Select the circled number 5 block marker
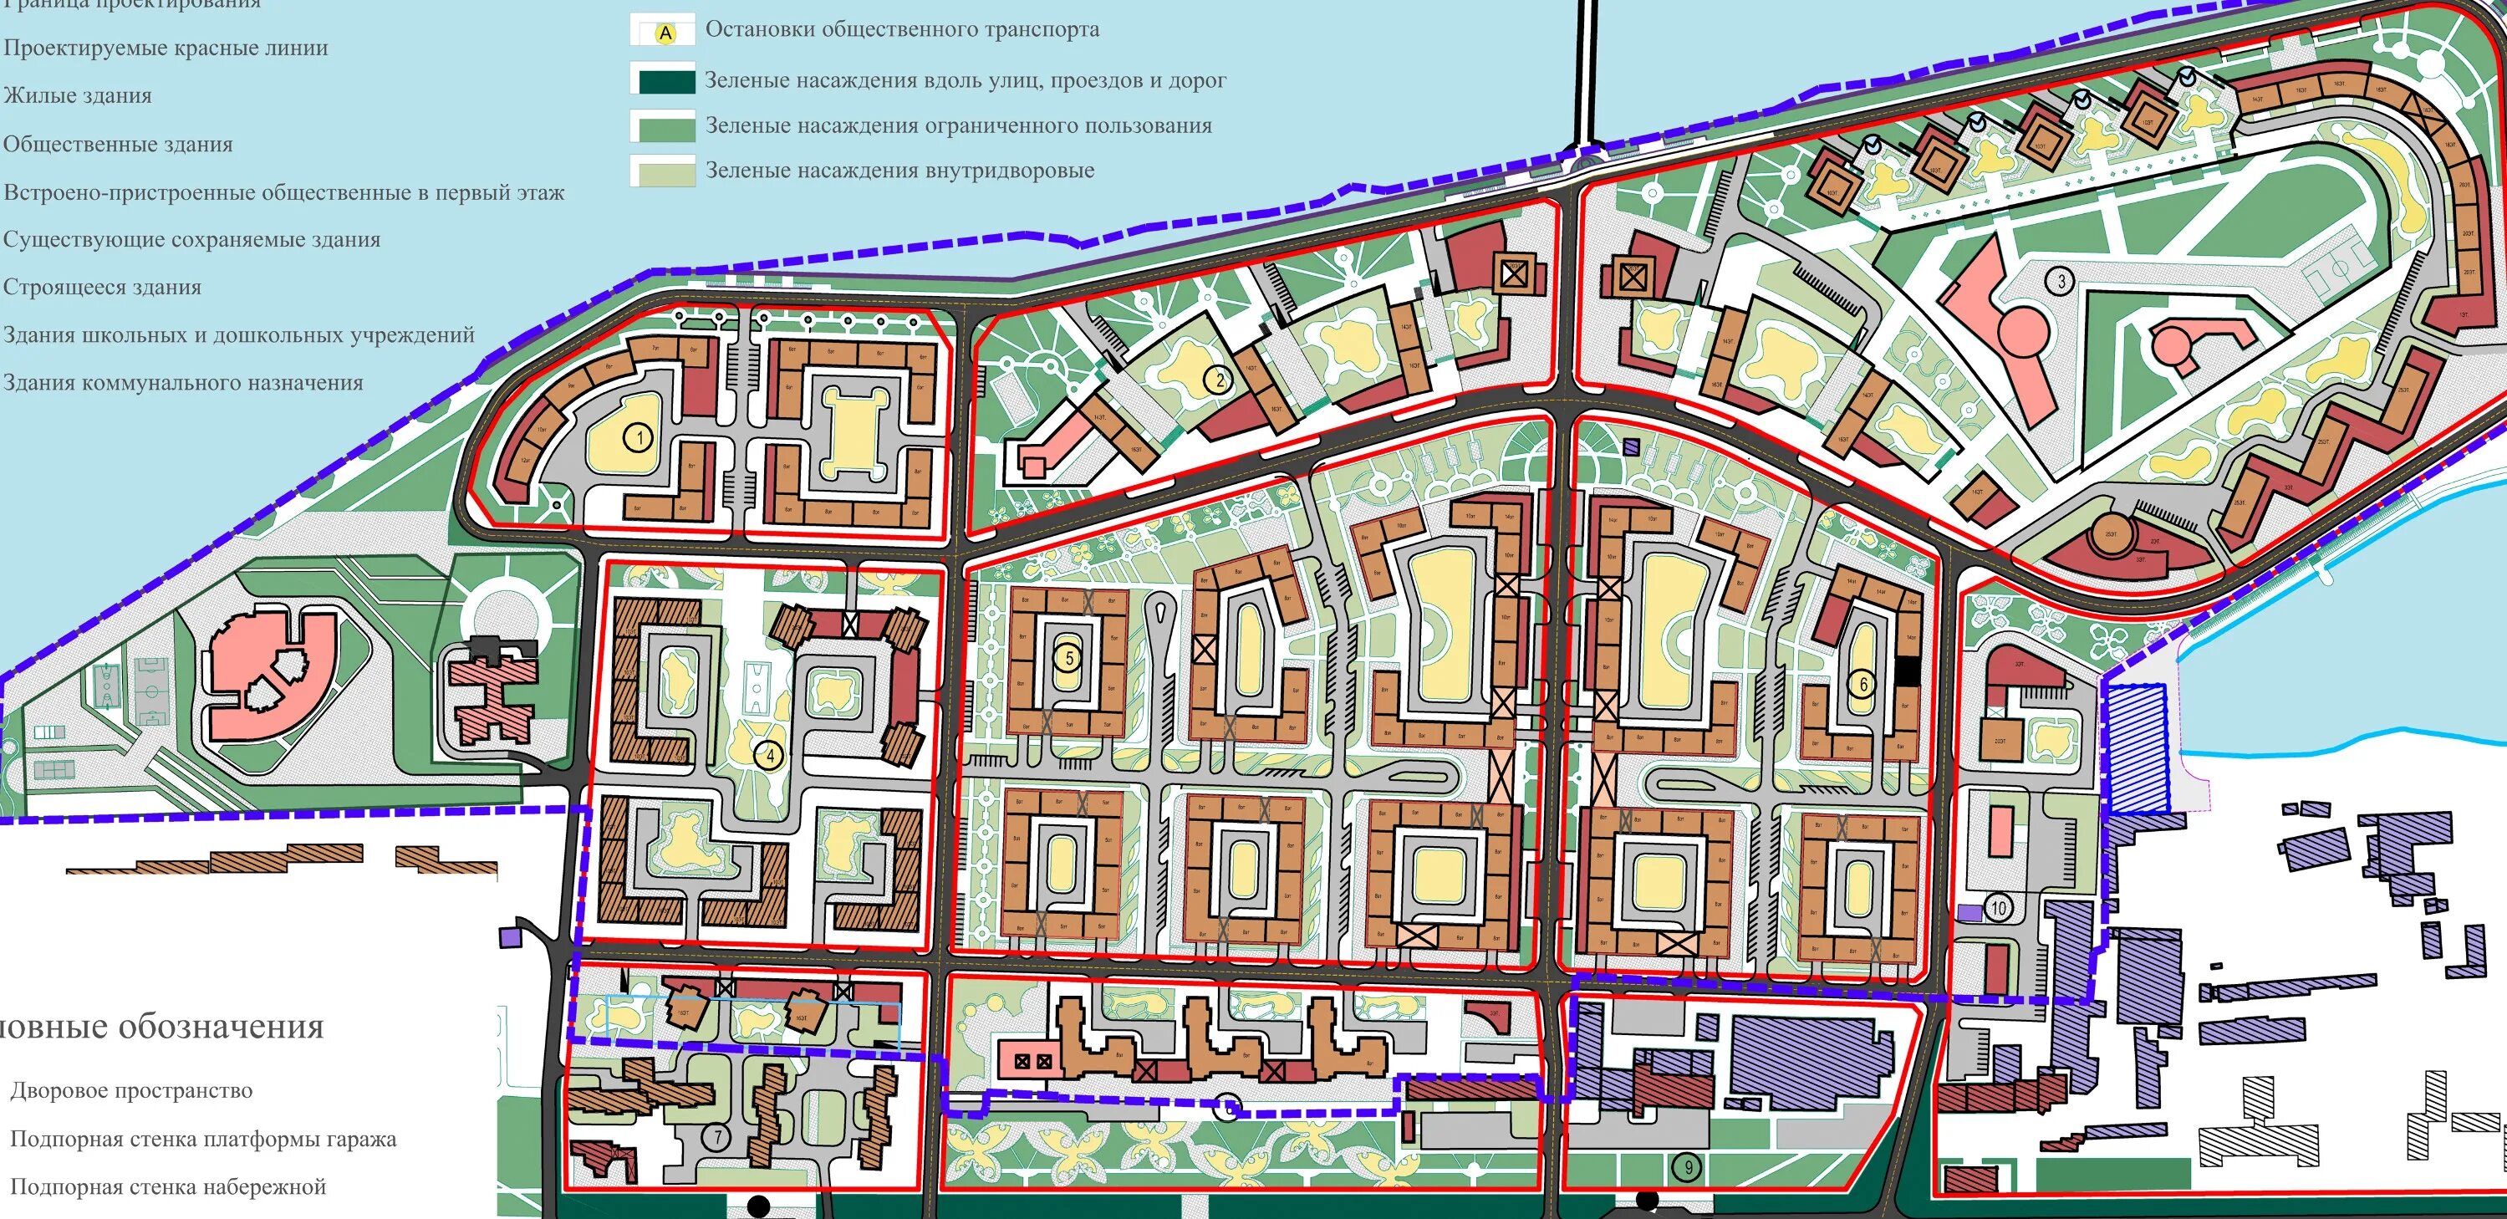2507x1219 pixels. (x=1068, y=658)
